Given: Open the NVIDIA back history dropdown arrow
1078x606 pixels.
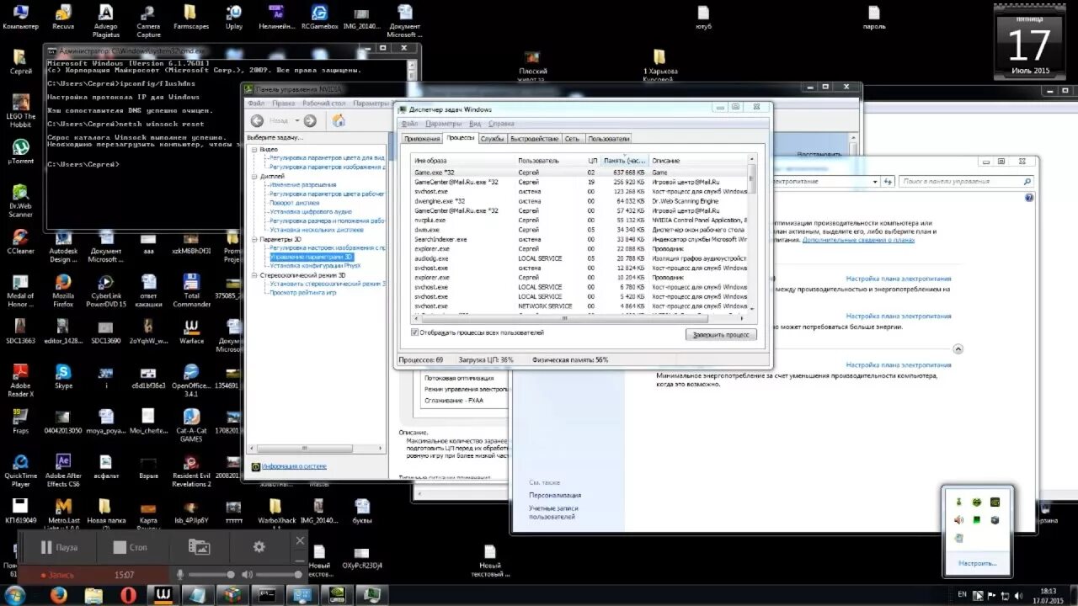Looking at the screenshot, I should (x=296, y=120).
